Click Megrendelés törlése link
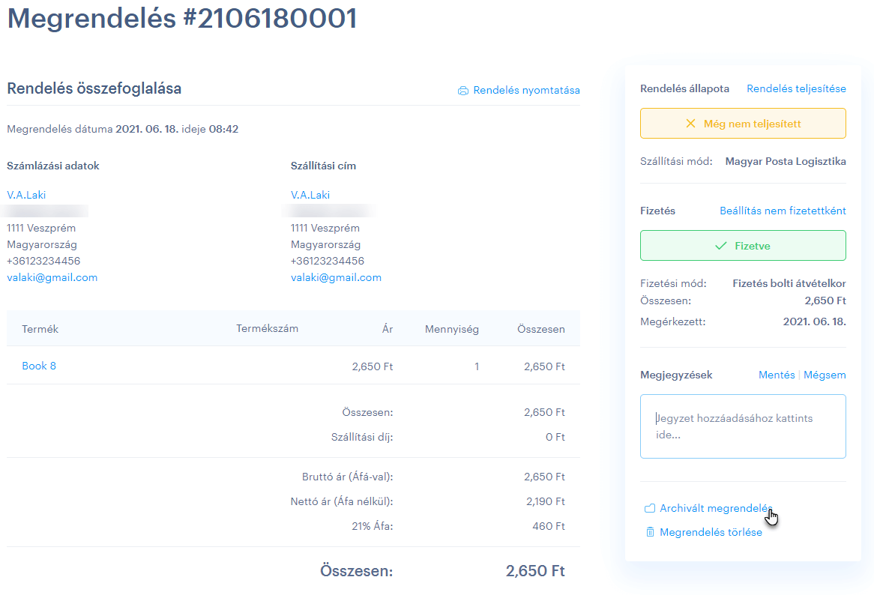 tap(711, 532)
